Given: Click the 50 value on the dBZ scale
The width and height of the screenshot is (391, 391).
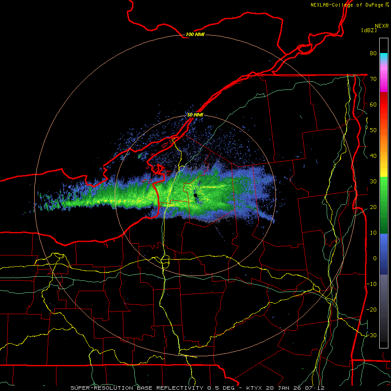Looking at the screenshot, I should [373, 130].
